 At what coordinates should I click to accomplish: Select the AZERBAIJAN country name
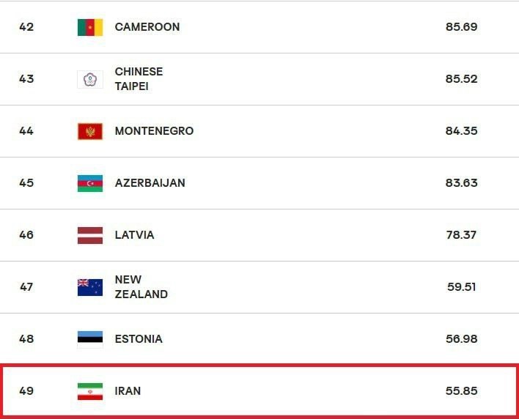click(150, 183)
